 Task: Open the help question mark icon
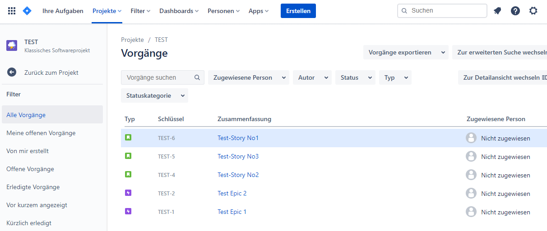tap(515, 11)
